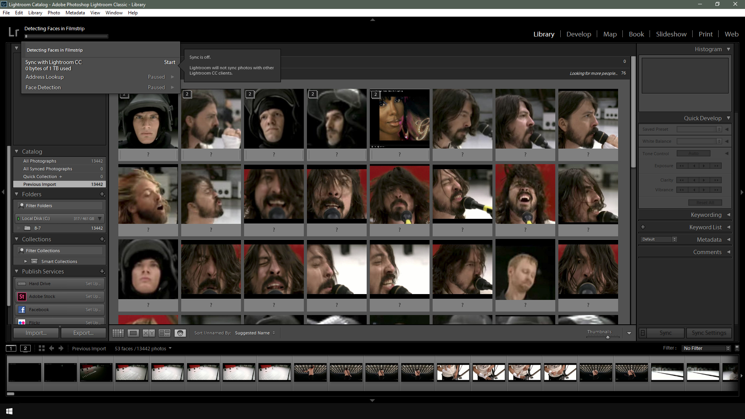Click Set Up for Adobe Stock

tap(93, 296)
